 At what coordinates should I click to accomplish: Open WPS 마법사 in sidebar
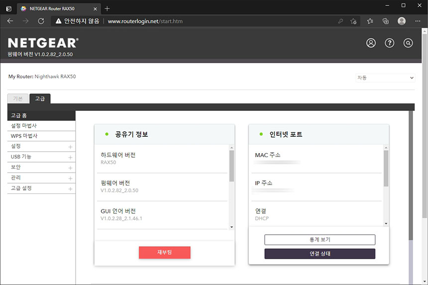click(x=41, y=136)
